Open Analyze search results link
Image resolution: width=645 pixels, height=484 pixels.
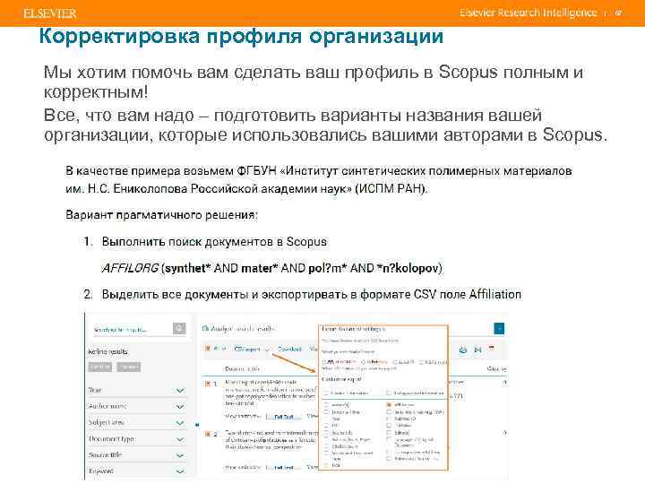242,328
